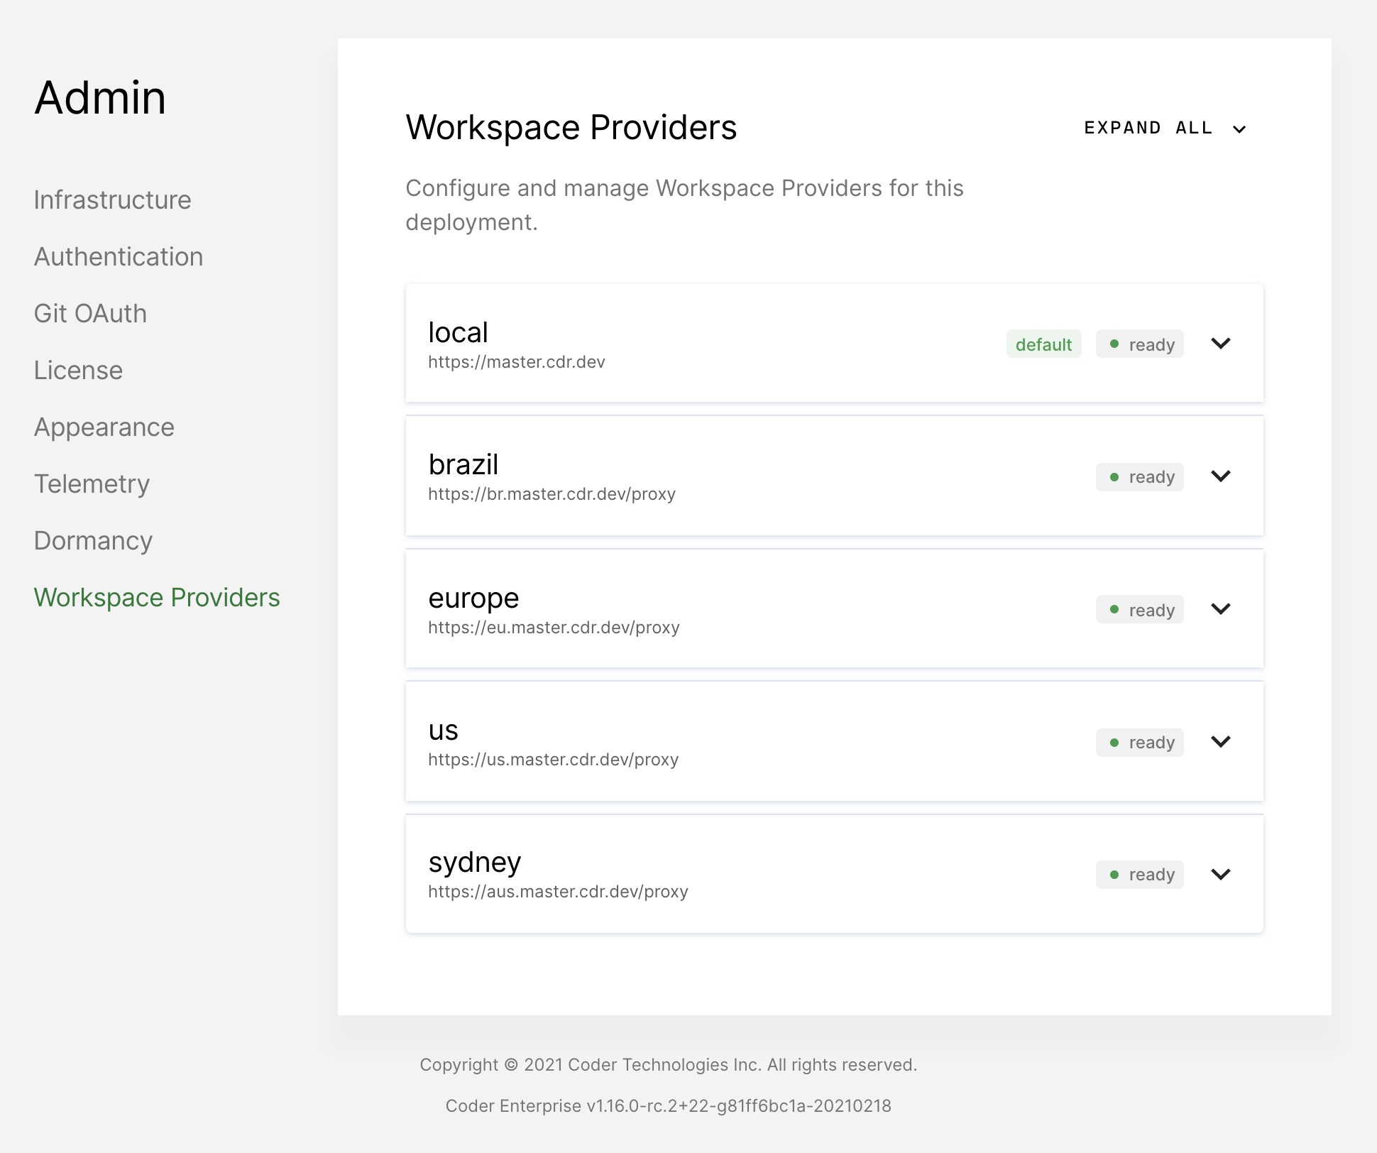This screenshot has height=1153, width=1377.
Task: Expand the brazil provider details
Action: (1221, 476)
